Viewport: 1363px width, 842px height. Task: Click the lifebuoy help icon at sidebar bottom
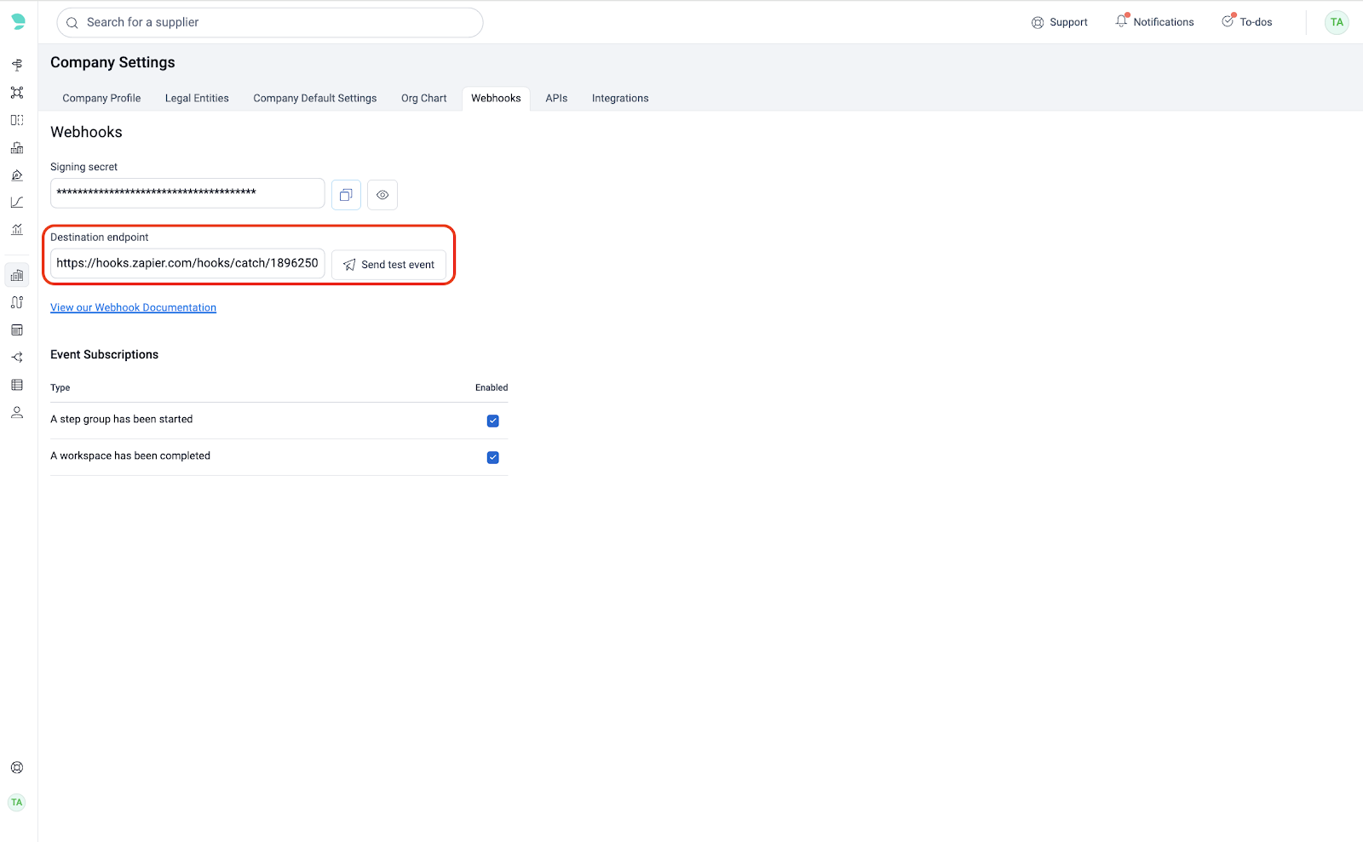tap(17, 768)
